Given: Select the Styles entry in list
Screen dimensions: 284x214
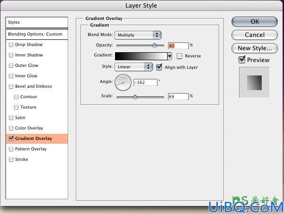Looking at the screenshot, I should pyautogui.click(x=37, y=22).
